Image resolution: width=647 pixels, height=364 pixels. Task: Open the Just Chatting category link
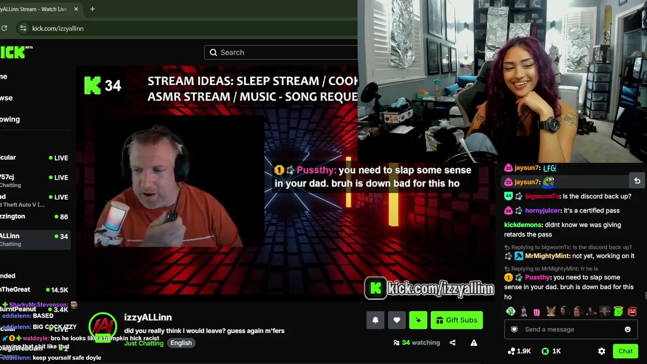tap(144, 343)
